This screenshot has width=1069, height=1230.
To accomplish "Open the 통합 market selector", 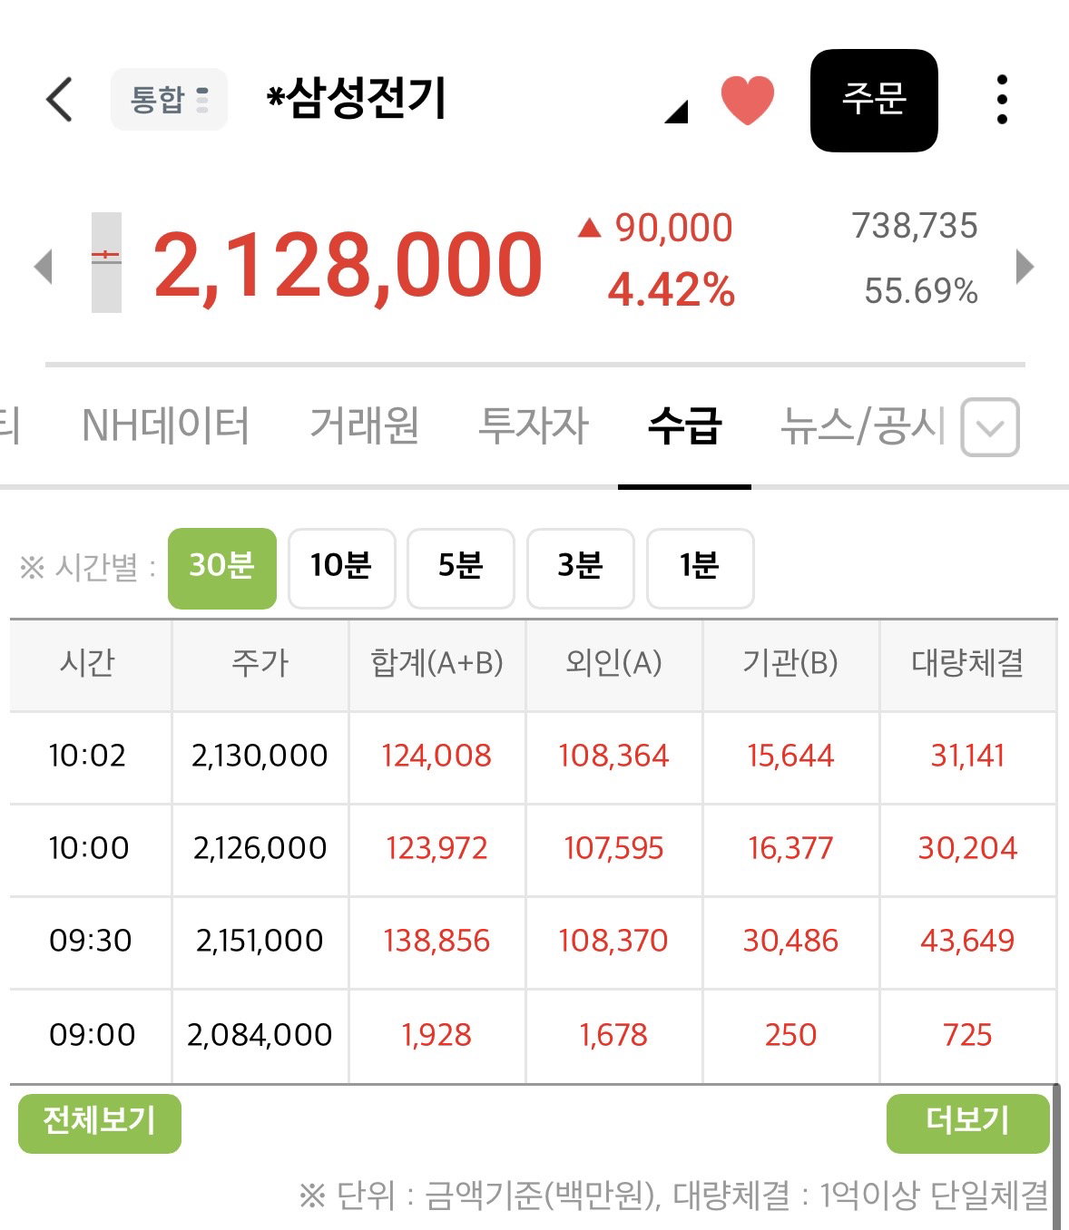I will (x=169, y=99).
